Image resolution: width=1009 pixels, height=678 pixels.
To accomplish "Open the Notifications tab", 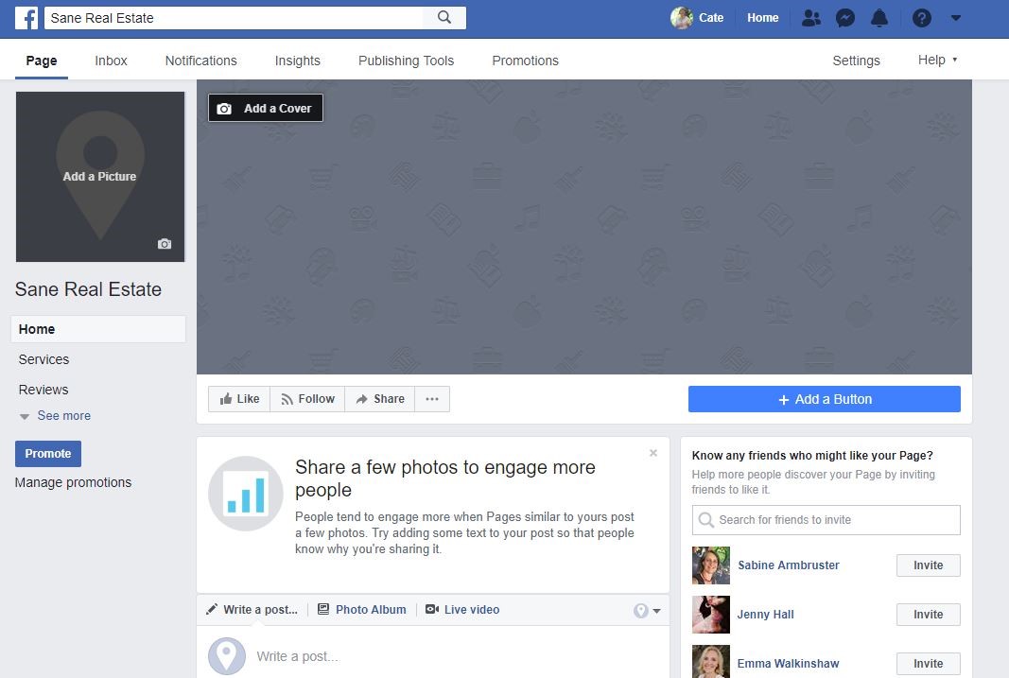I will 200,61.
